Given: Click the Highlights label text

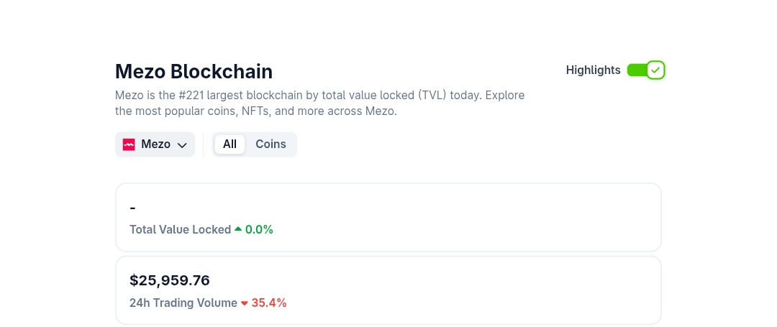Looking at the screenshot, I should [x=593, y=70].
